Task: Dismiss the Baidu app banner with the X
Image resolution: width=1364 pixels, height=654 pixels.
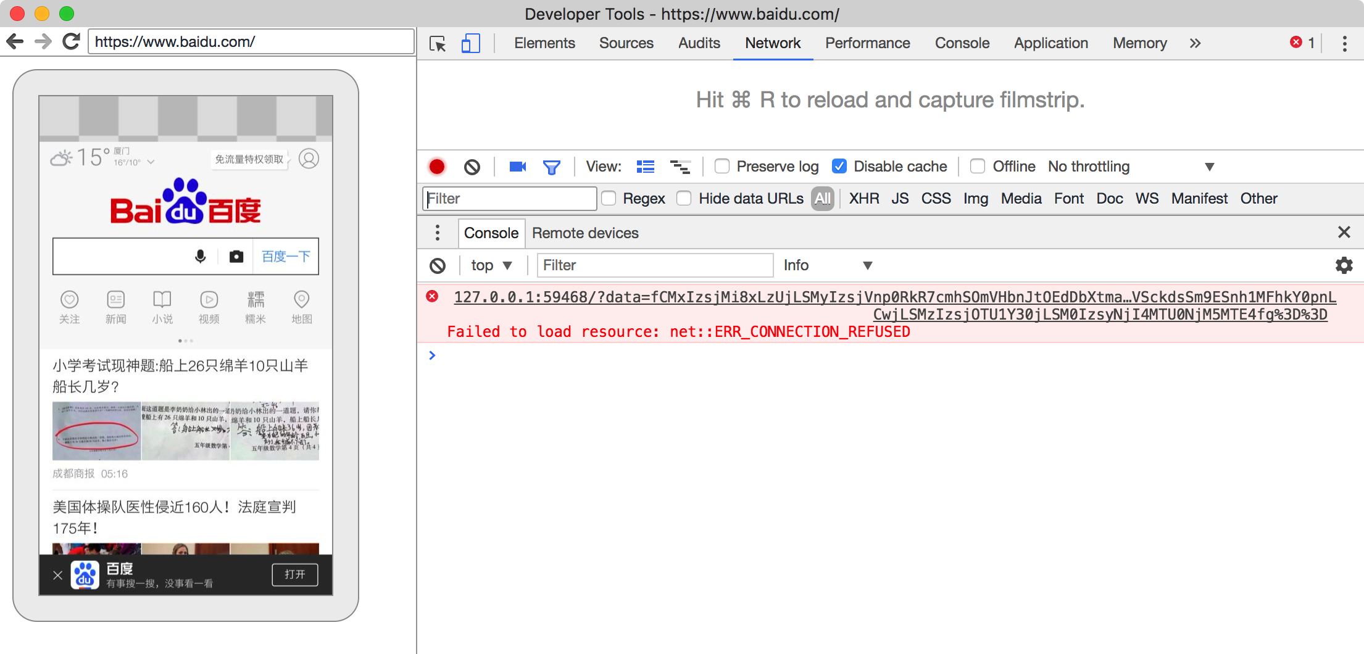Action: (x=57, y=575)
